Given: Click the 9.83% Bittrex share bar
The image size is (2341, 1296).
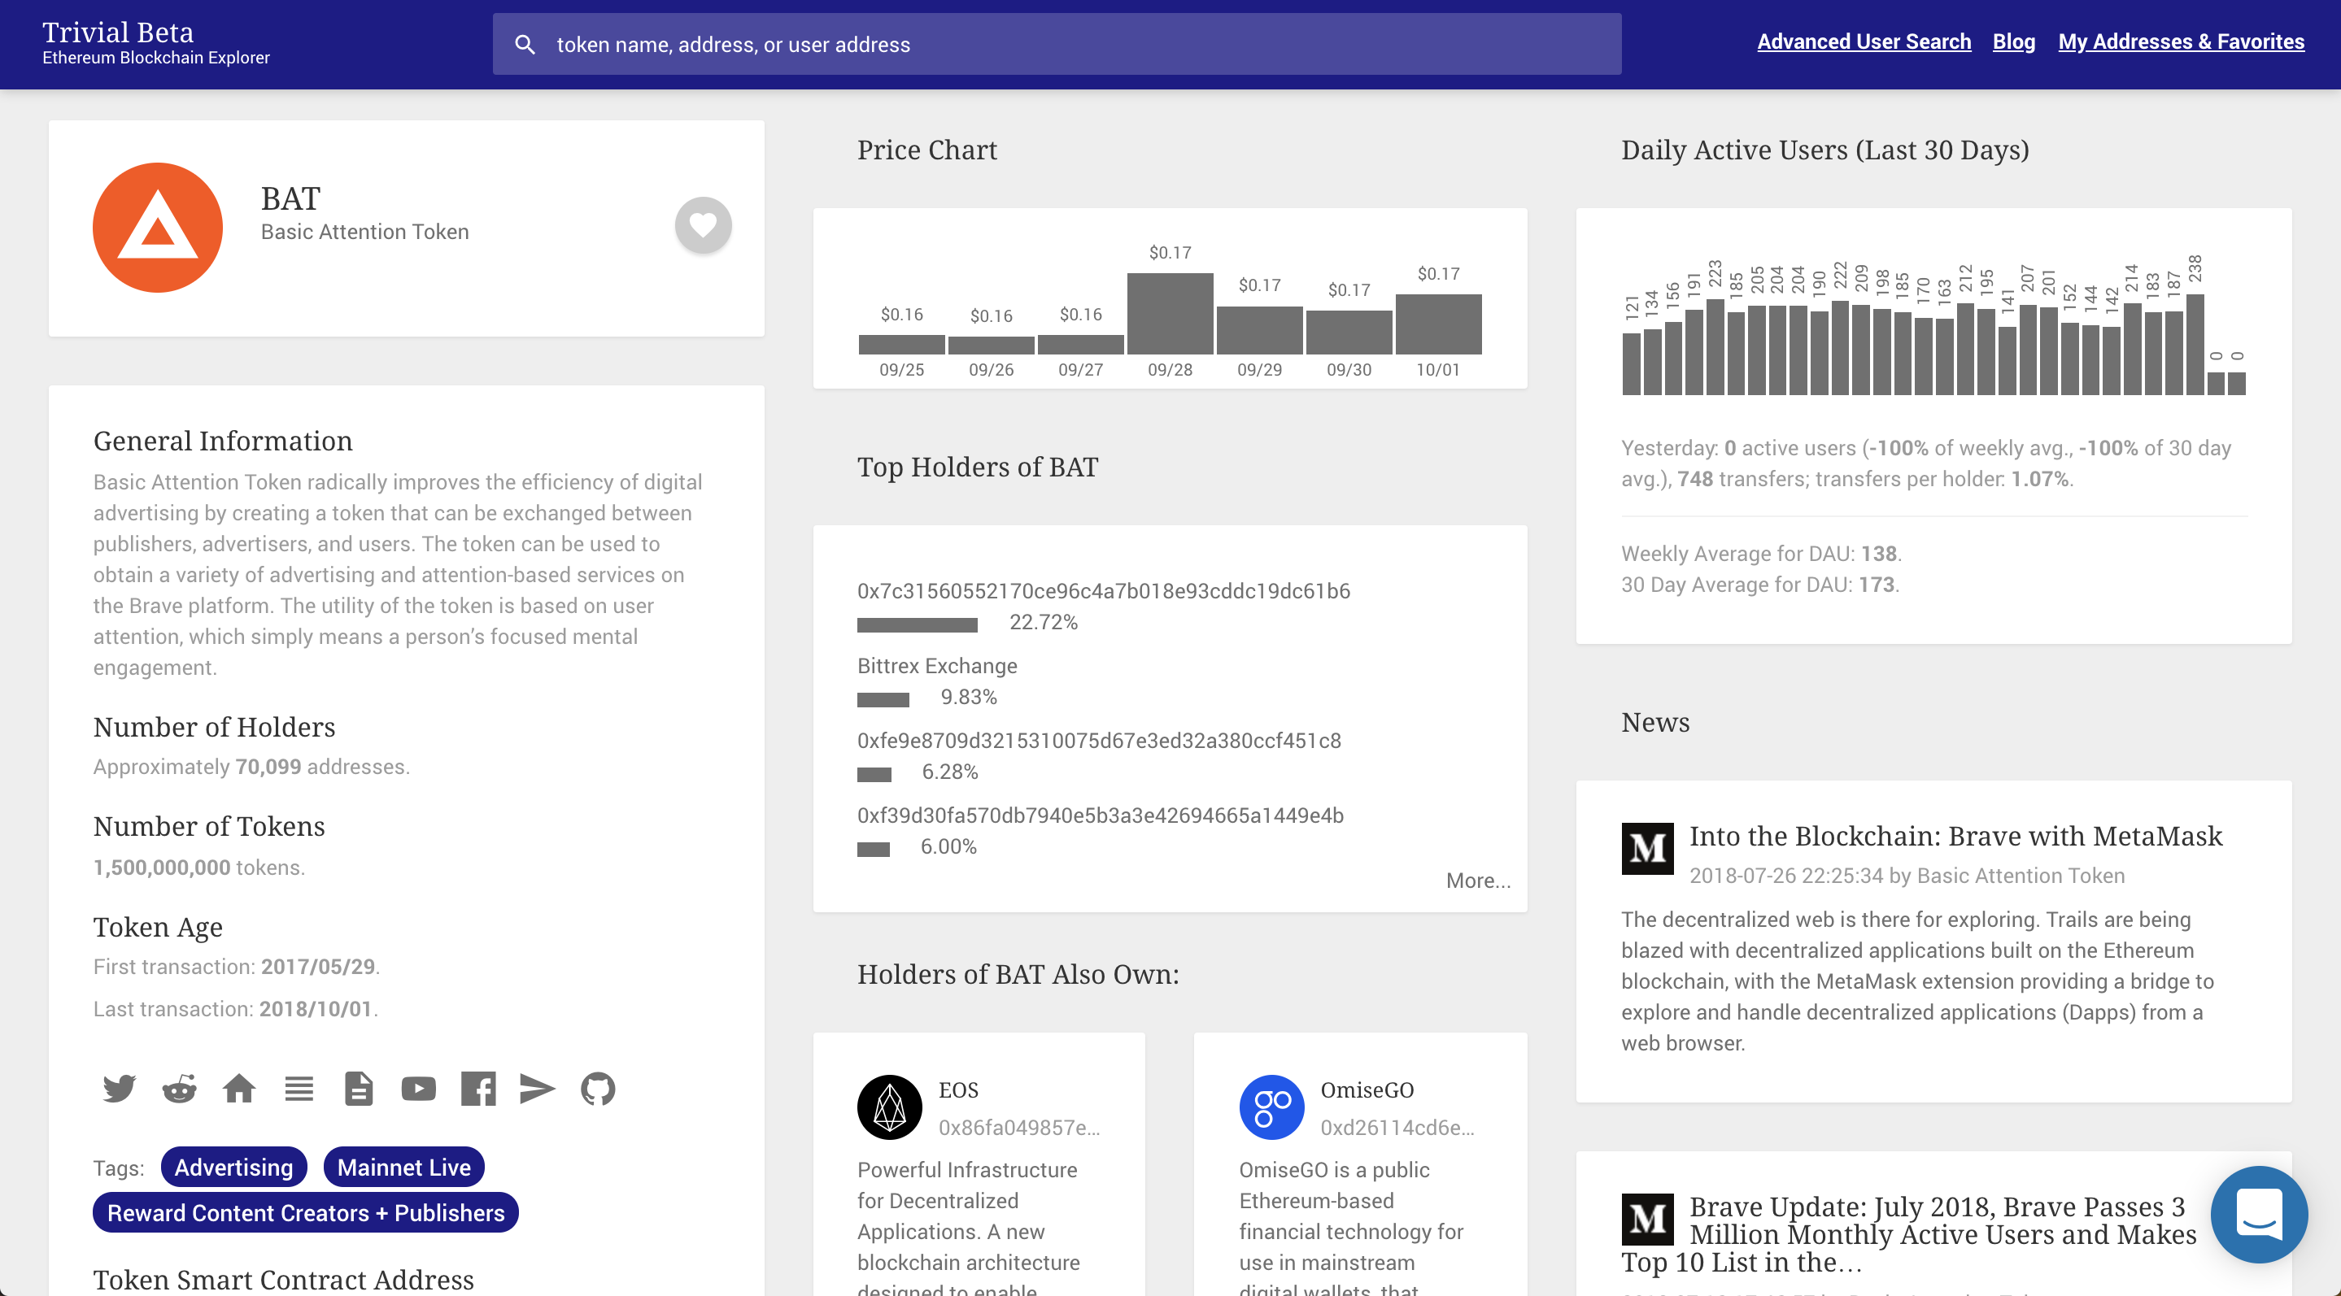Looking at the screenshot, I should [x=883, y=698].
